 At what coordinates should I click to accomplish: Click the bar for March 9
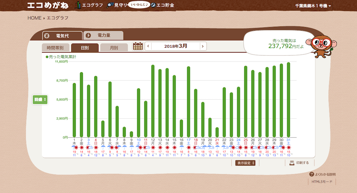(x=131, y=134)
